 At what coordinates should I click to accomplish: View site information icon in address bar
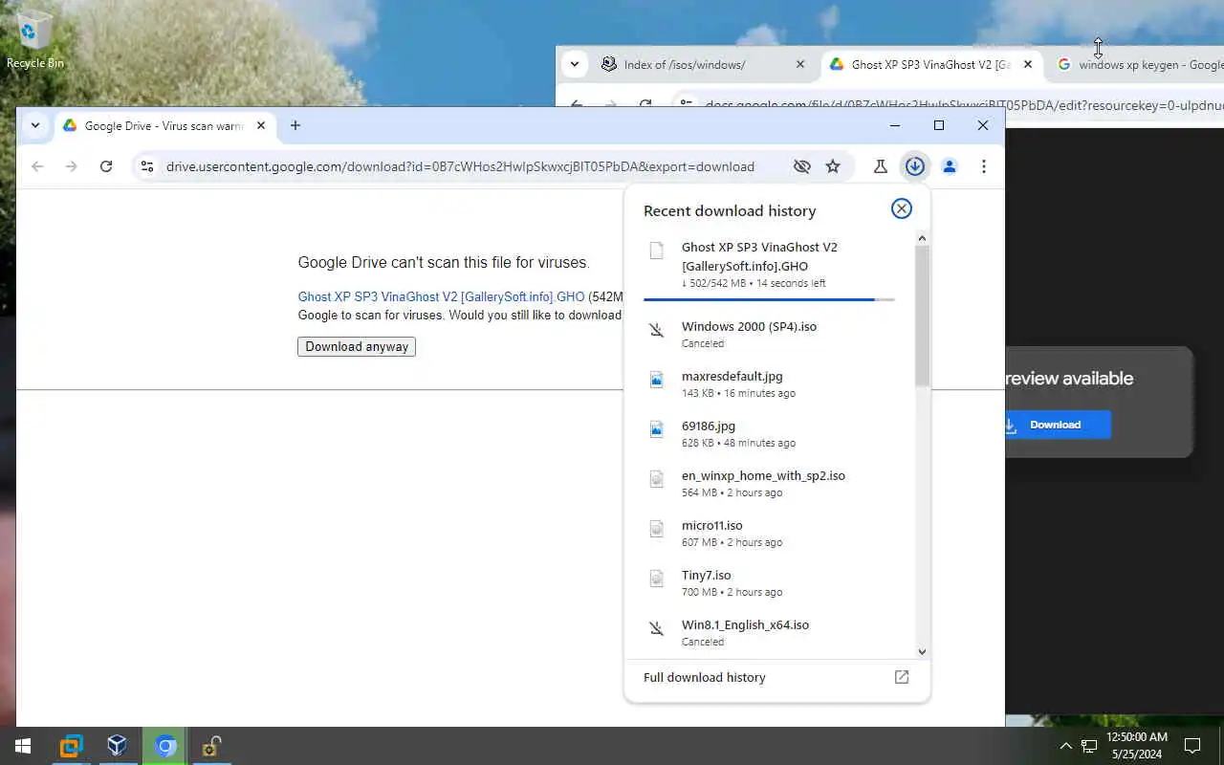[x=146, y=166]
